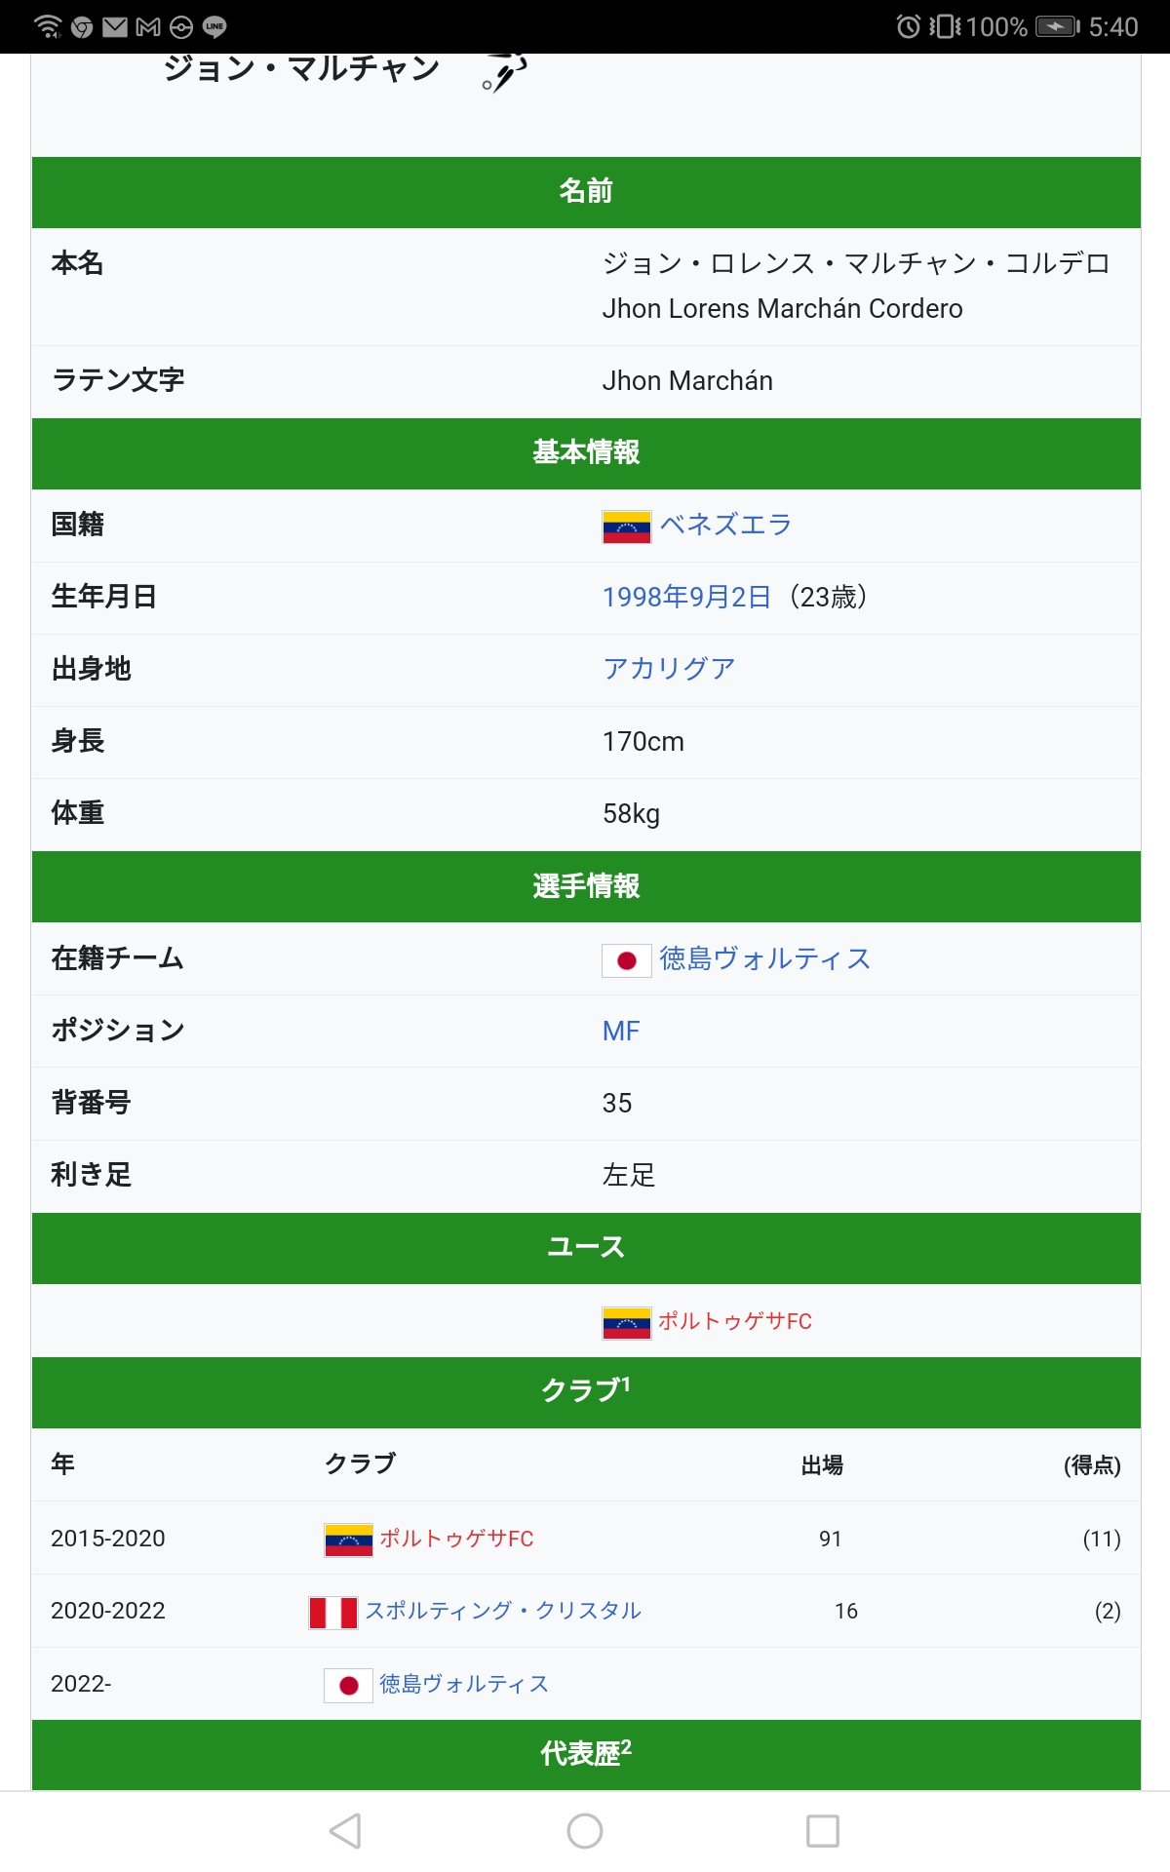Open the スポルティング・クリスタル club link

503,1611
